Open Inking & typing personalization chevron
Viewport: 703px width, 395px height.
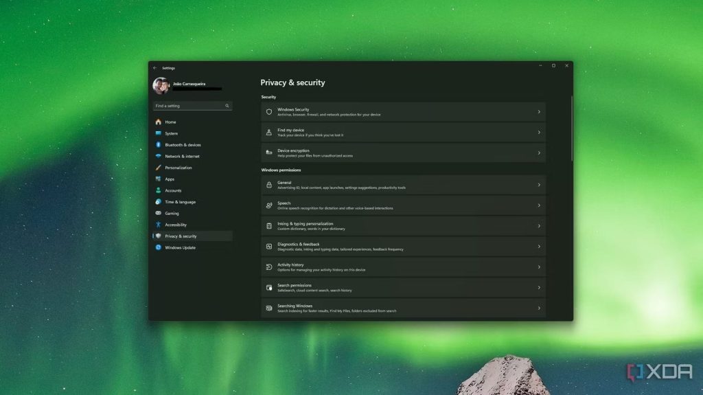click(539, 226)
